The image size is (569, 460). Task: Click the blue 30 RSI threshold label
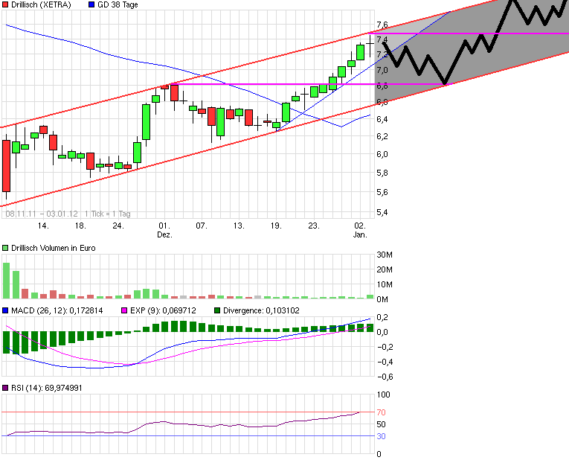(x=381, y=436)
